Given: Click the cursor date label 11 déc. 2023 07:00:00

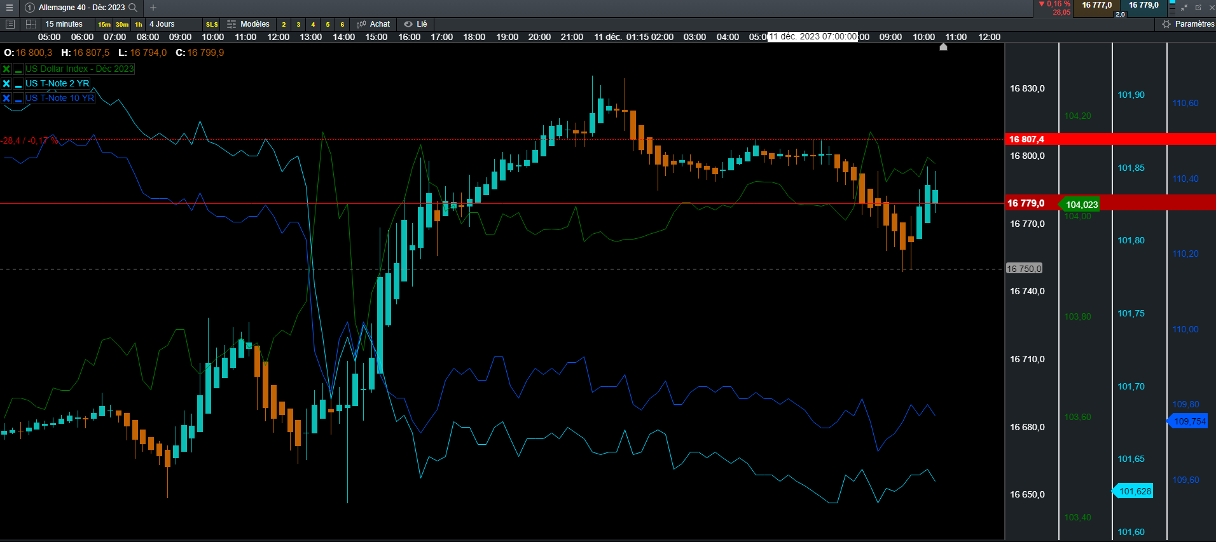Looking at the screenshot, I should click(x=813, y=37).
